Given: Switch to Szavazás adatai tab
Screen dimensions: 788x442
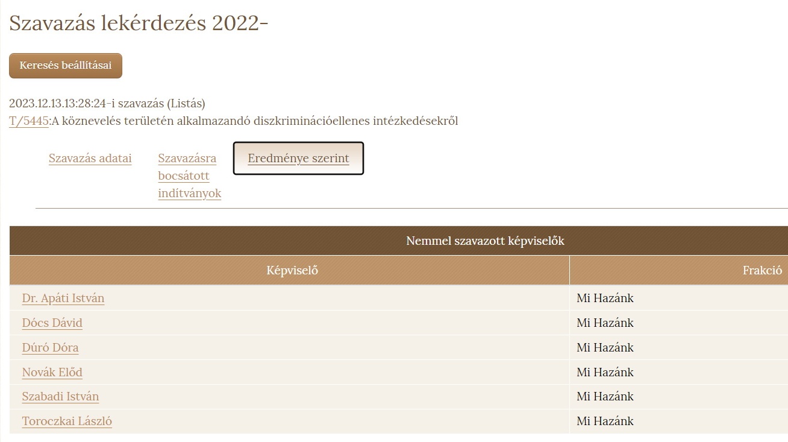Looking at the screenshot, I should click(90, 159).
